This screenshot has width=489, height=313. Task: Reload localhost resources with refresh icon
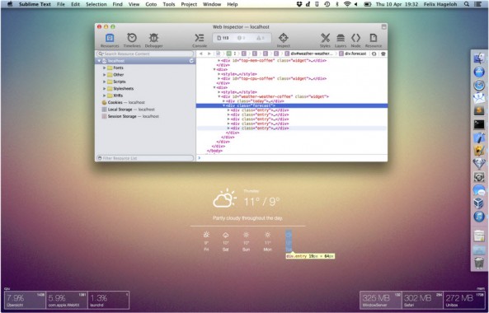pyautogui.click(x=191, y=61)
